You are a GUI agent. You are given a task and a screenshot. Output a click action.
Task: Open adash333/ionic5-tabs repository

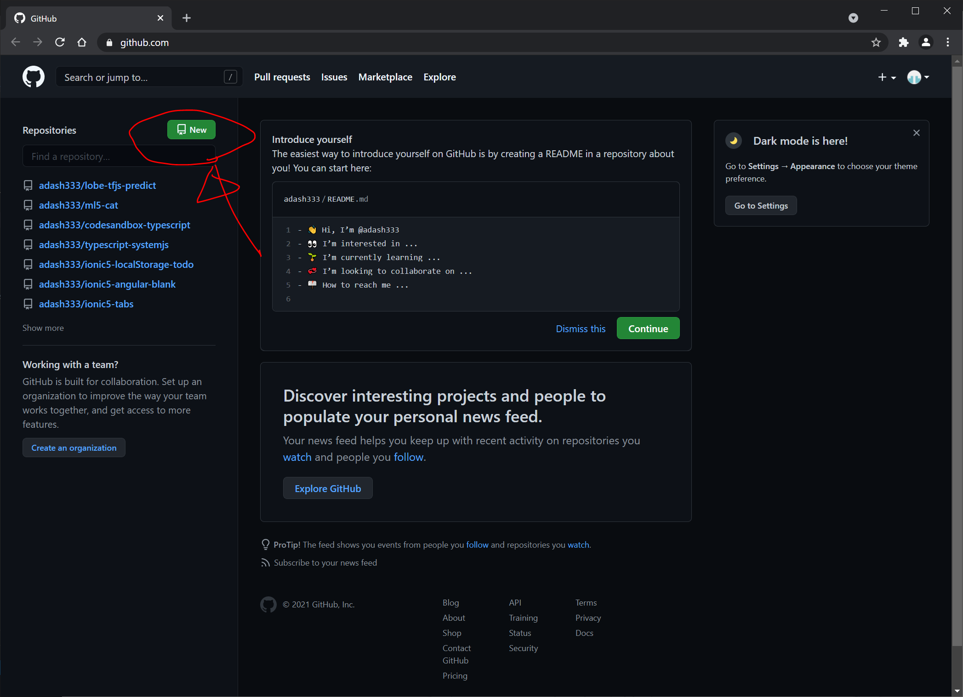click(x=86, y=304)
